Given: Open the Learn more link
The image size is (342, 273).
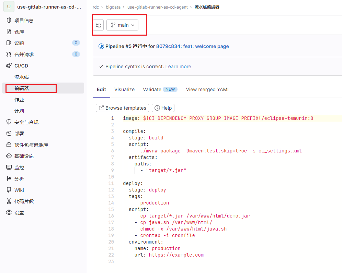Looking at the screenshot, I should click(x=178, y=66).
